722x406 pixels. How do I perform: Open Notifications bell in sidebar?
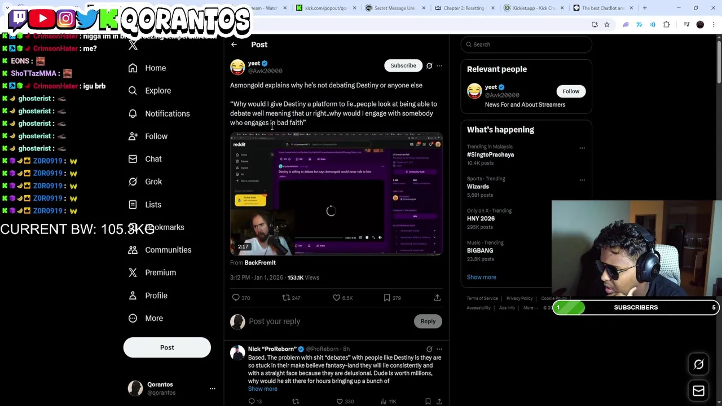[x=159, y=113]
